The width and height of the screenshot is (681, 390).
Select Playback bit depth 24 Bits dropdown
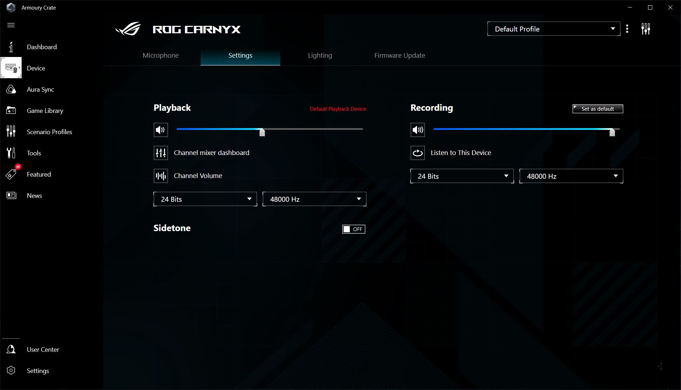pos(205,199)
